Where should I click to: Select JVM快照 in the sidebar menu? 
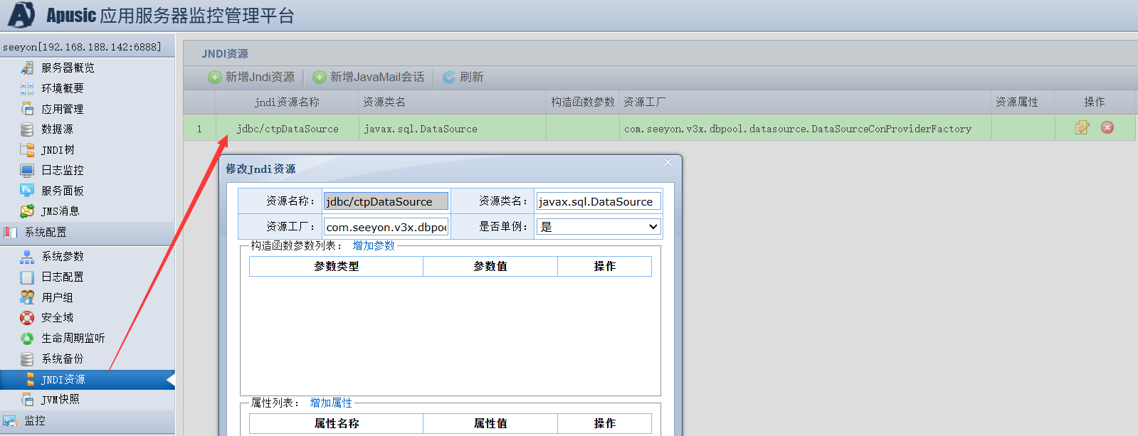click(x=60, y=400)
